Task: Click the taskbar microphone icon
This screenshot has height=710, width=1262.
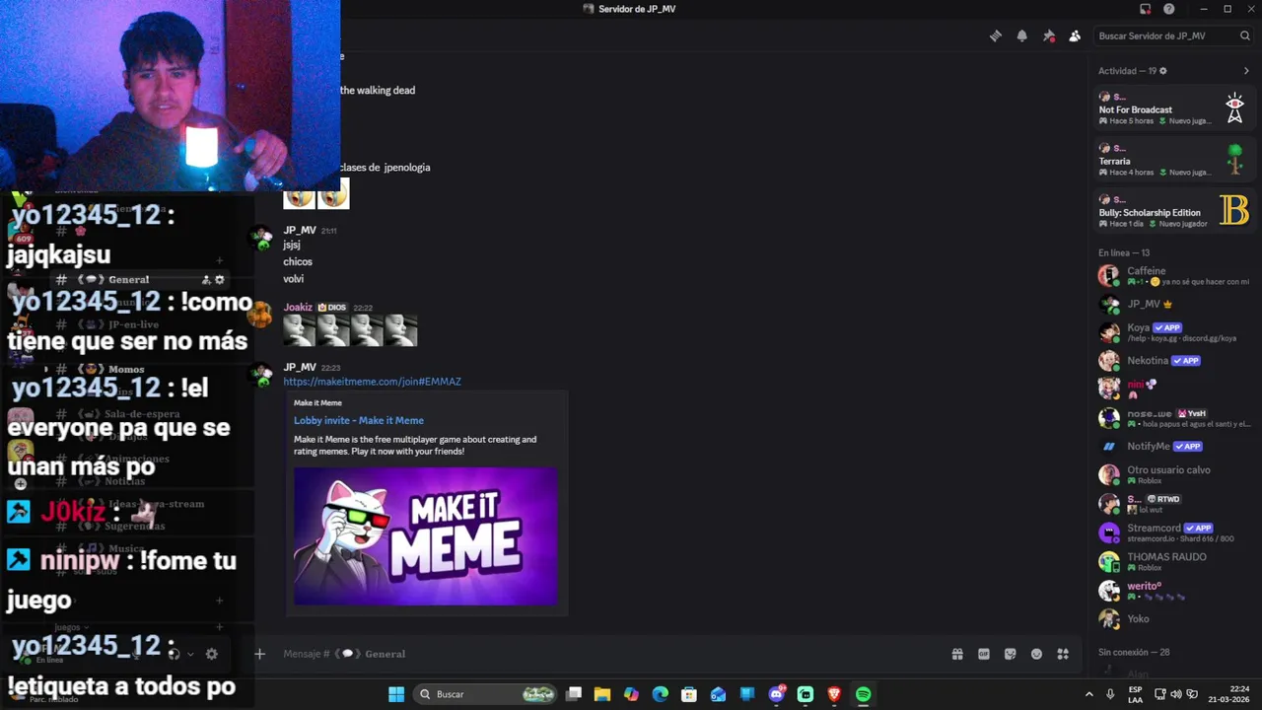Action: [1110, 694]
